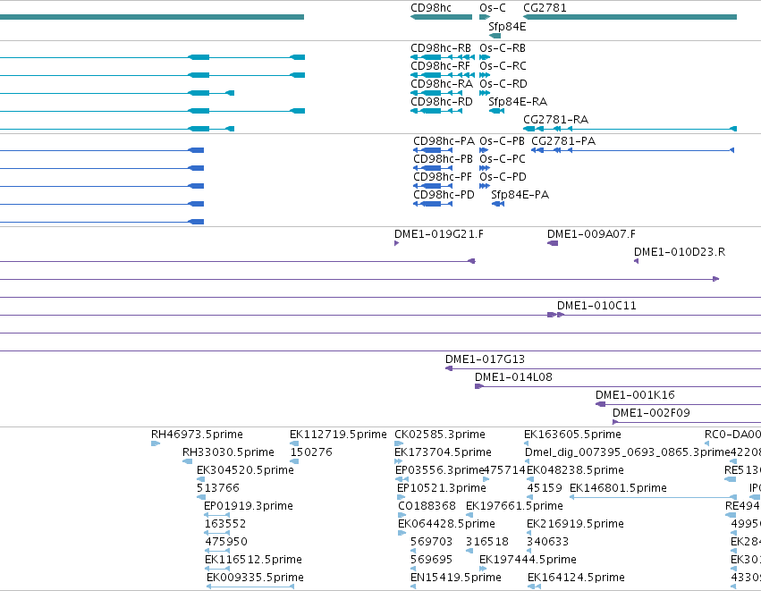Viewport: 761px width, 591px height.
Task: Click the CD98hc gene label
Action: pos(430,8)
